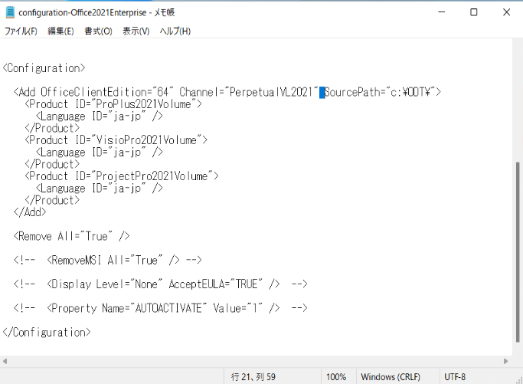Place cursor in OfficeClientEdition="64" text
523x384 pixels.
[107, 92]
